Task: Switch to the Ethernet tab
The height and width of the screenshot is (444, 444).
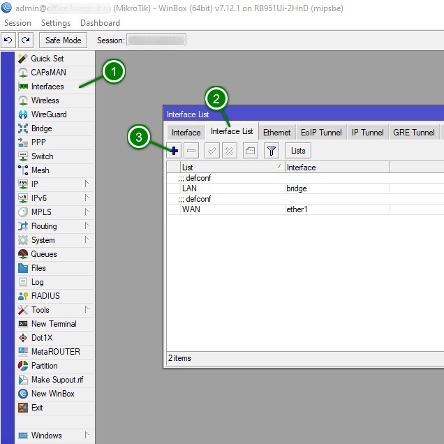Action: tap(277, 133)
